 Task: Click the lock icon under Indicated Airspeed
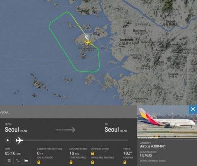pyautogui.click(x=93, y=162)
